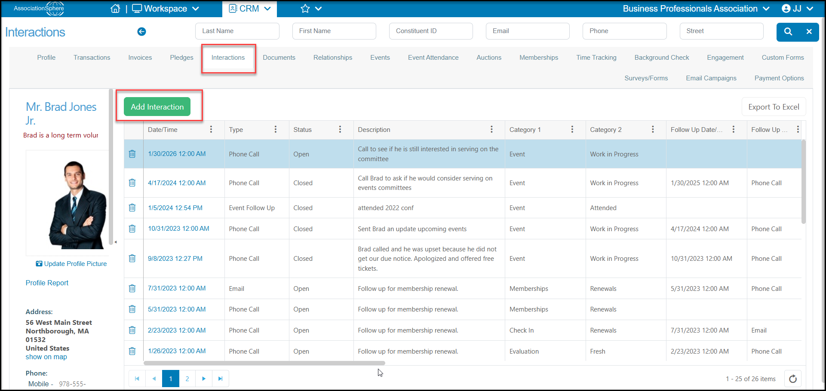Click trash icon for 9/8/2023 row
The height and width of the screenshot is (391, 826).
coord(132,258)
